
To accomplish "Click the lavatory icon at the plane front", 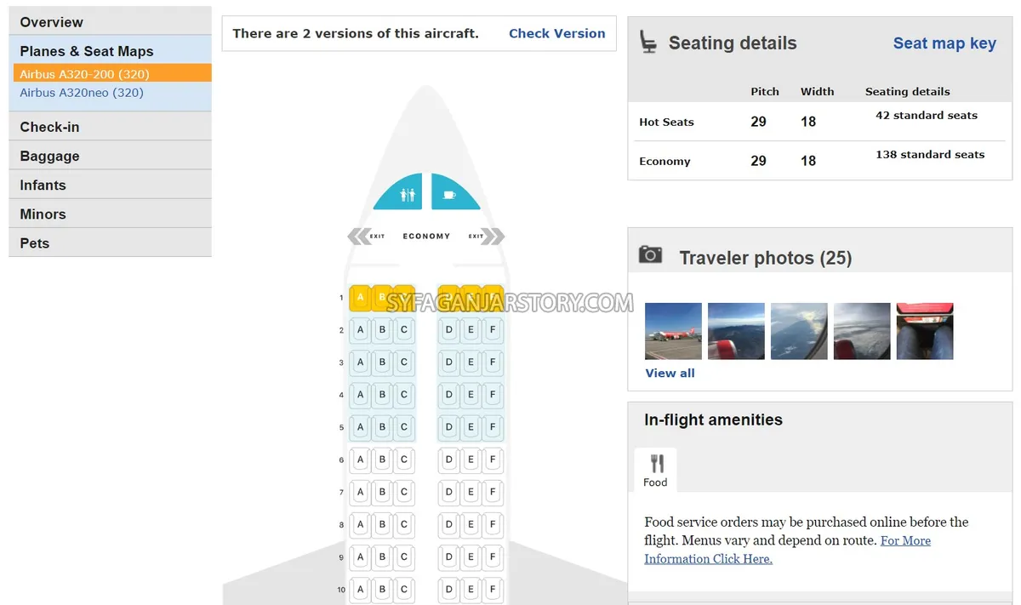I will [x=397, y=192].
